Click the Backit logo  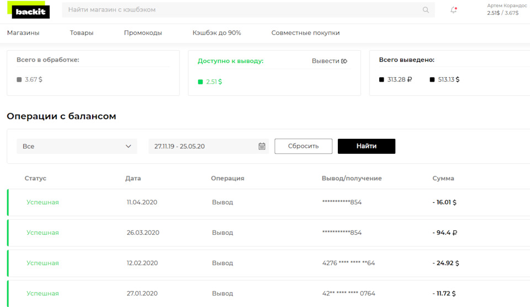(29, 10)
